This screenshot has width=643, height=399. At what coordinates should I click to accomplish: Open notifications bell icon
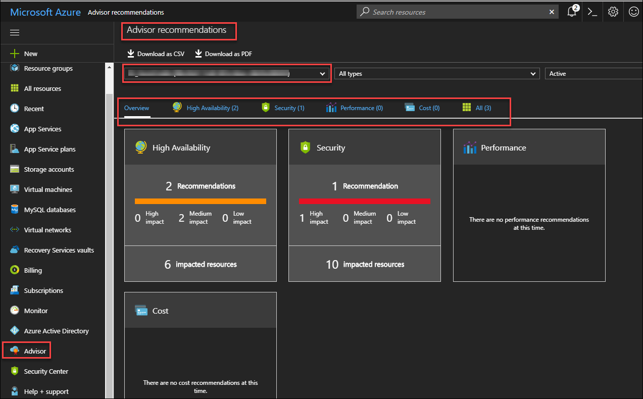(x=572, y=12)
